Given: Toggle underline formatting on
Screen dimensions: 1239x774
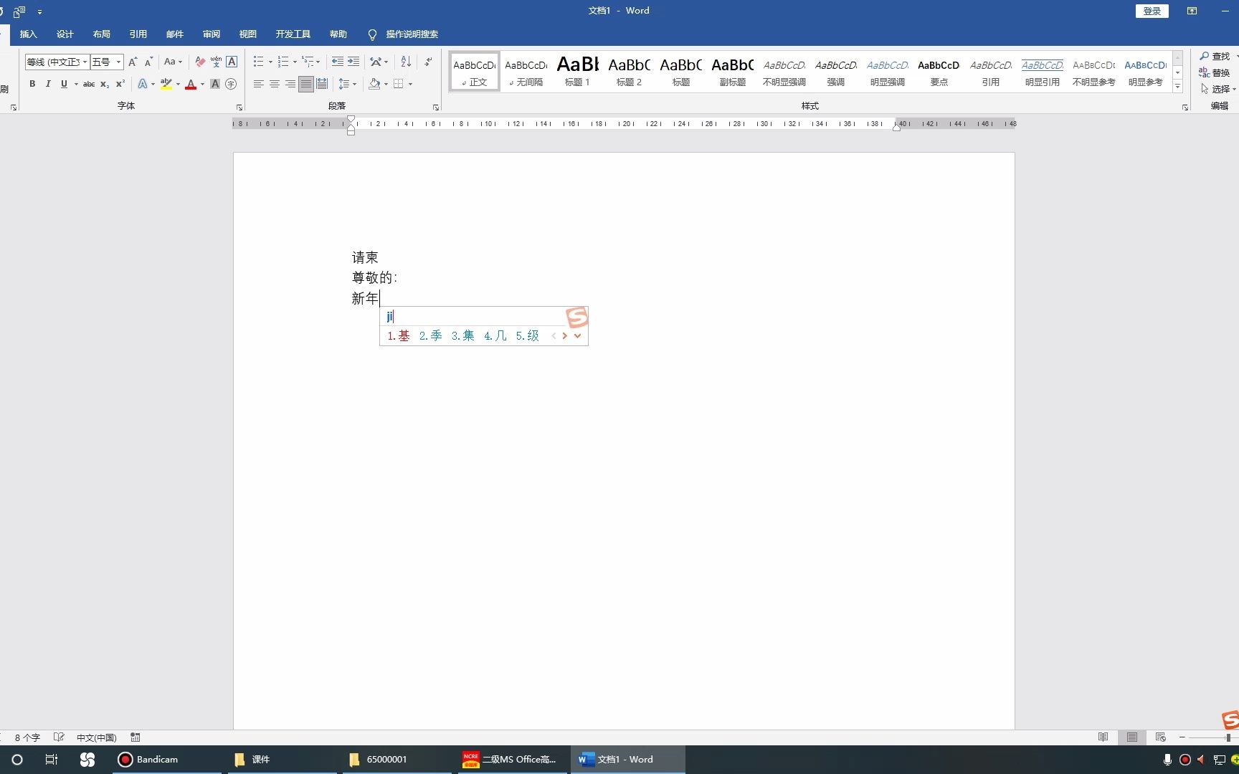Looking at the screenshot, I should pos(63,84).
